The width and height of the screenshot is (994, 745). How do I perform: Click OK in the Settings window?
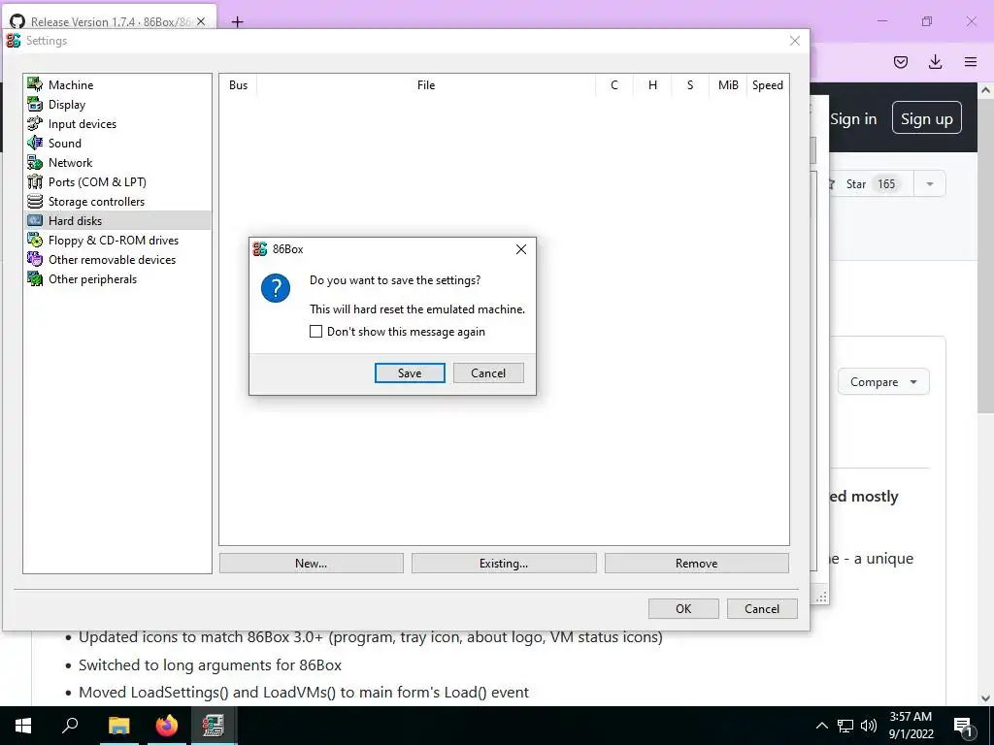click(683, 609)
